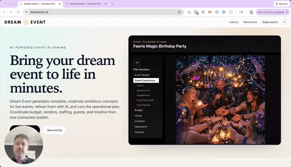Open the Visual Design subsection
The image size is (291, 167).
click(143, 105)
